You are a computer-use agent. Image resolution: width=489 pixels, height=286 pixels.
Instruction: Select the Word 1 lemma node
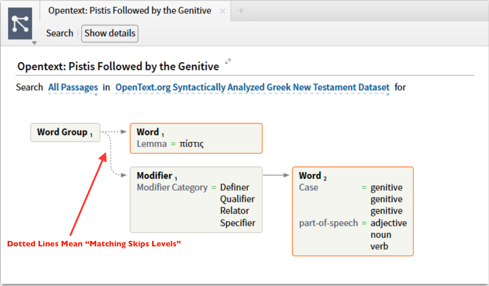[196, 138]
